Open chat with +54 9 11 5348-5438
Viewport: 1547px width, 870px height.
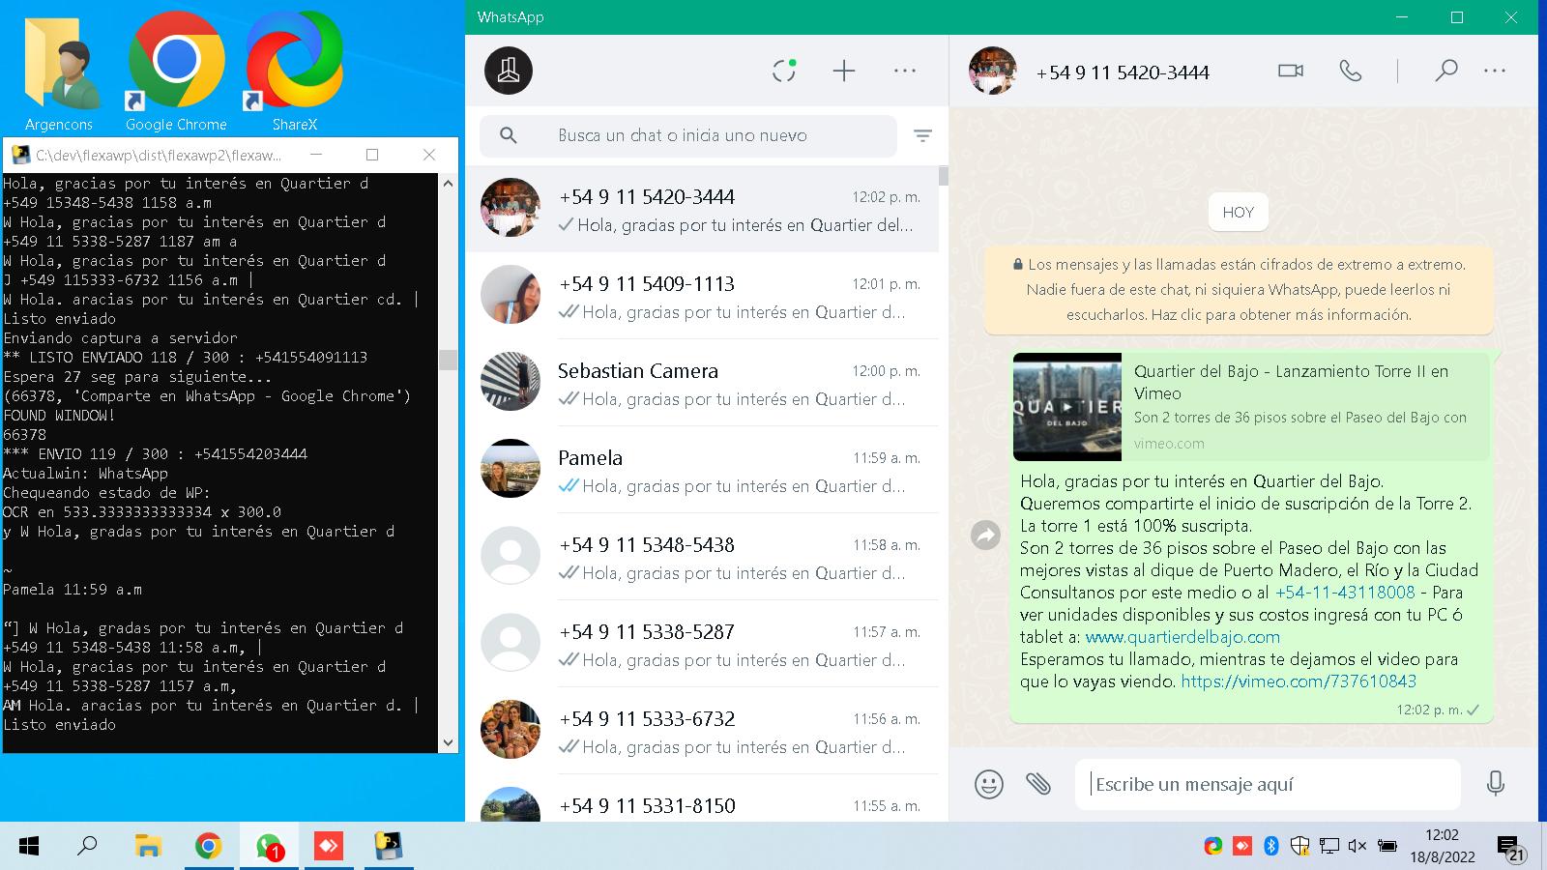click(702, 557)
